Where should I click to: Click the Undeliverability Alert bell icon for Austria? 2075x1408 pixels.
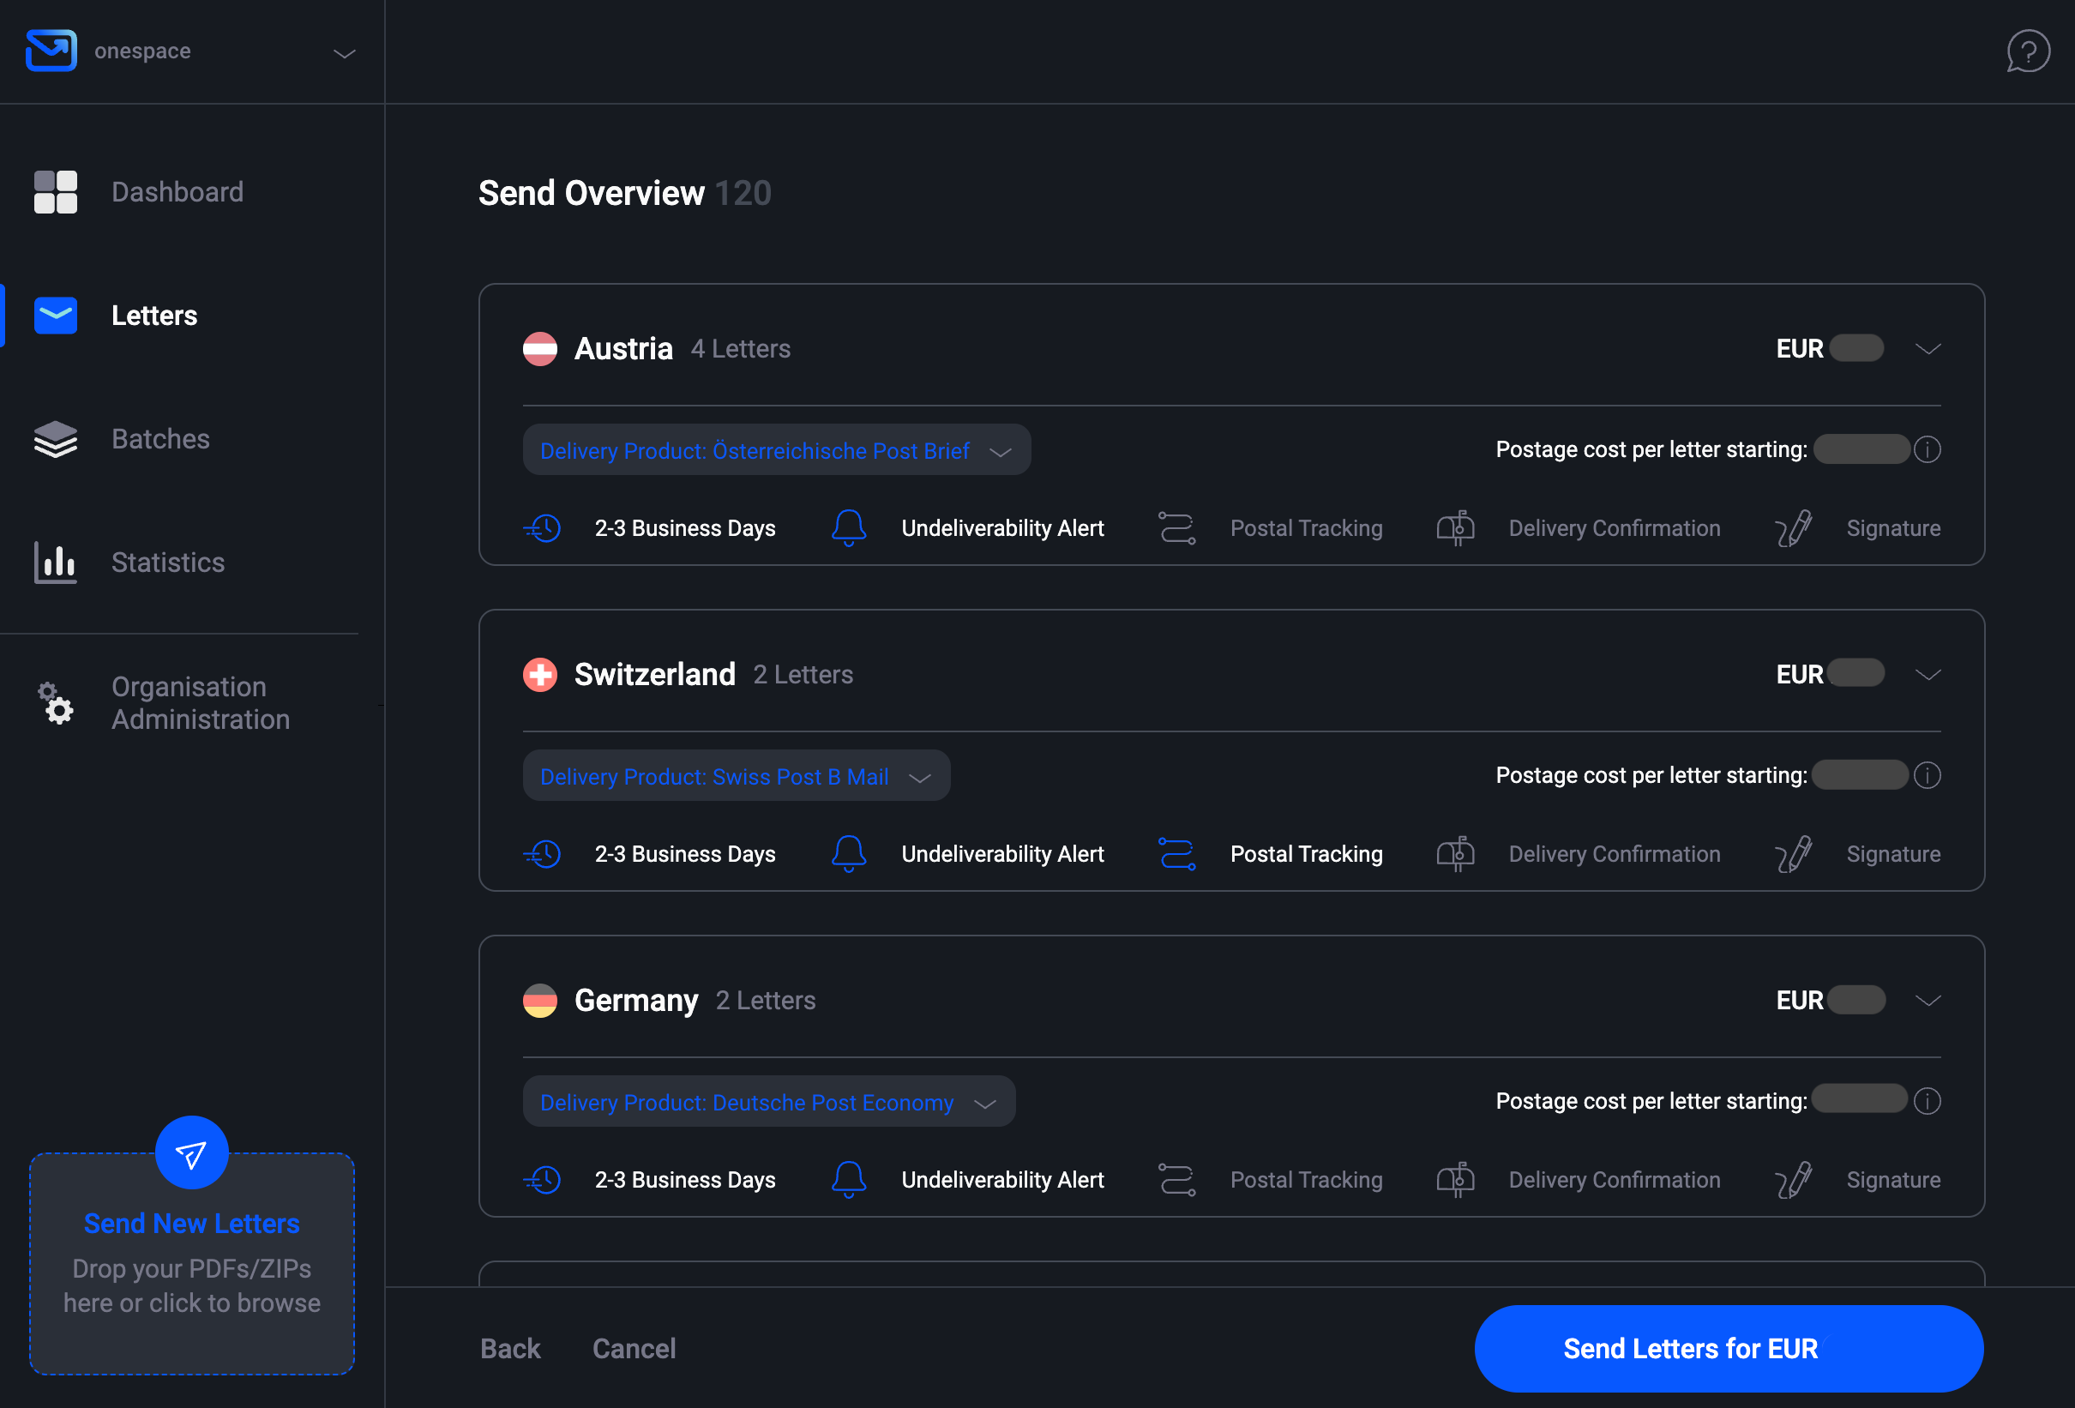847,527
